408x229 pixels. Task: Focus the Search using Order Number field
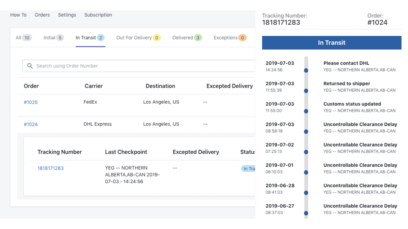coord(139,66)
